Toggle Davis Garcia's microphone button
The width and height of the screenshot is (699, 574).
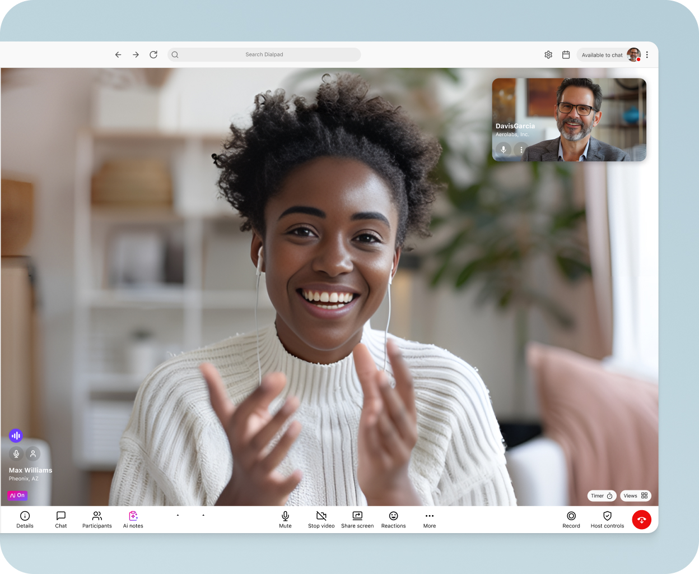[504, 150]
